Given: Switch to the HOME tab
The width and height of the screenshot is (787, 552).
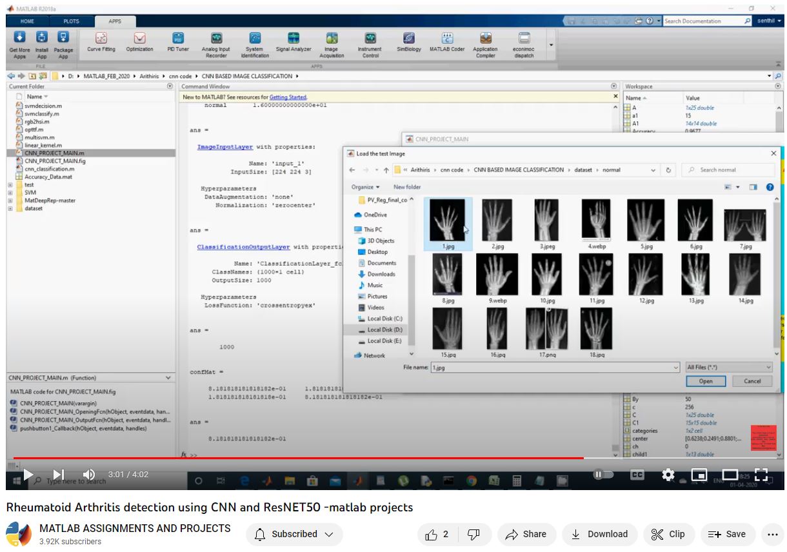Looking at the screenshot, I should point(27,21).
